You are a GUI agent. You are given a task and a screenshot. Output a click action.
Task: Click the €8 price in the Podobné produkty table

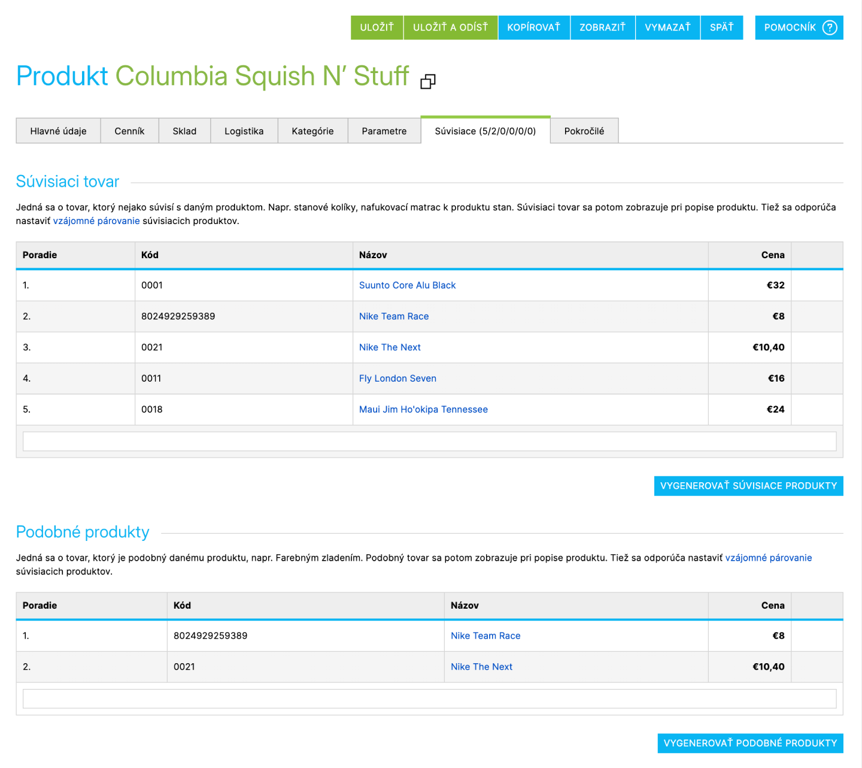778,636
